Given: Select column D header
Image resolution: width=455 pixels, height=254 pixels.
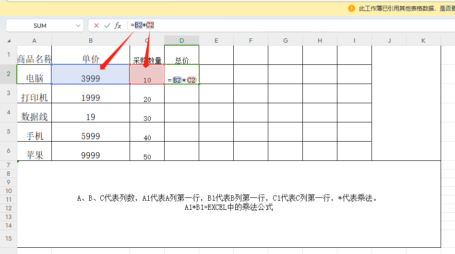Looking at the screenshot, I should pos(181,41).
